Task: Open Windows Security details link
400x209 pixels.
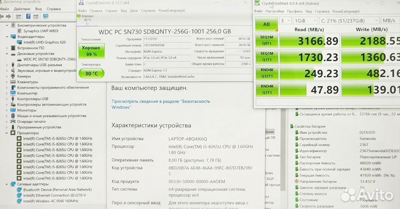Action: 161,104
